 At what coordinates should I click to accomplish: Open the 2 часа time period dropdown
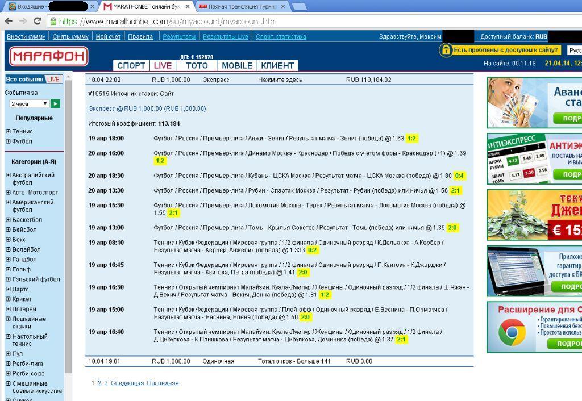pos(29,103)
